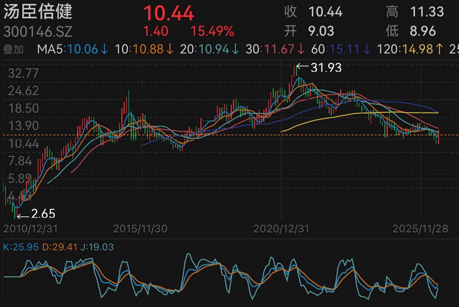Screen dimensions: 459x307
Task: Click the 2025/11/28 date label
Action: [420, 229]
